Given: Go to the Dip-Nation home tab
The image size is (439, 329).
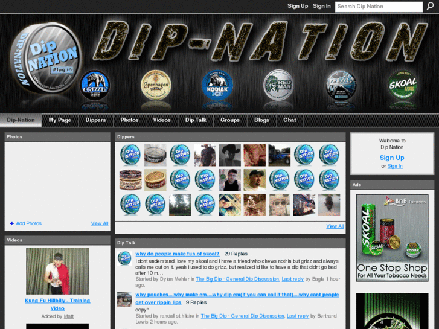Looking at the screenshot, I should (x=21, y=120).
